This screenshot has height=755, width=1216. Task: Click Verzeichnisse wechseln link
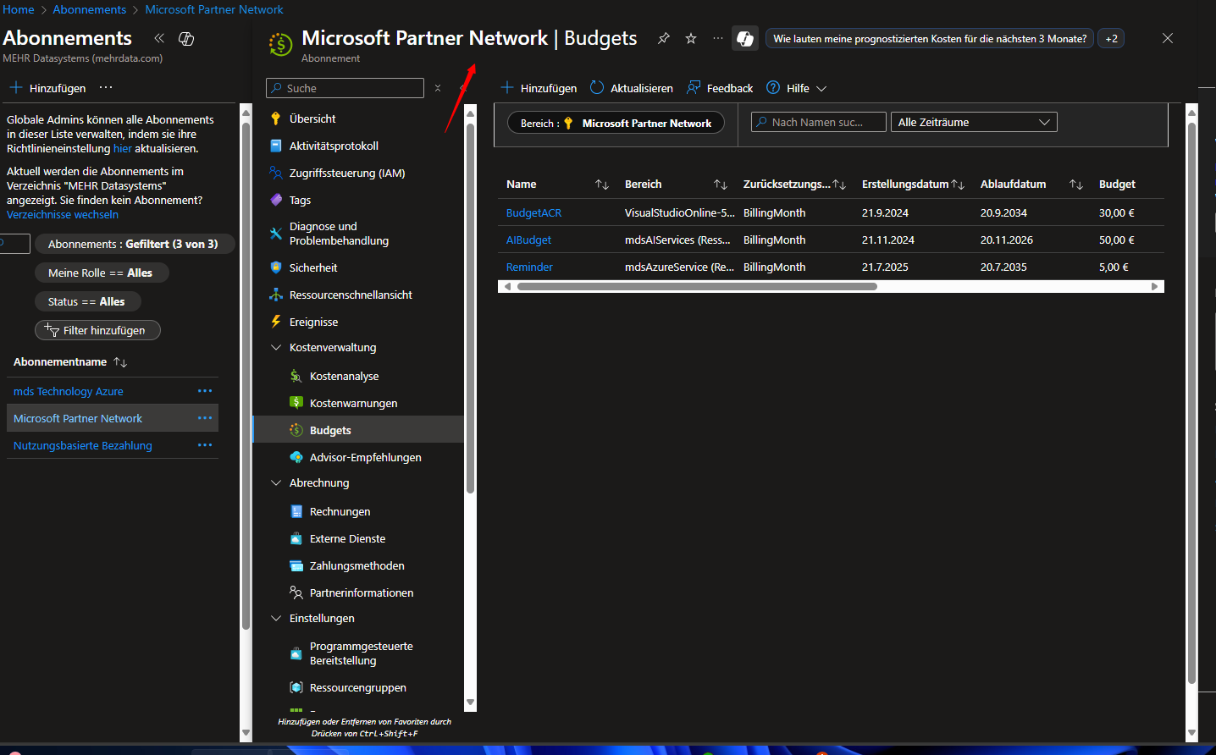point(63,214)
